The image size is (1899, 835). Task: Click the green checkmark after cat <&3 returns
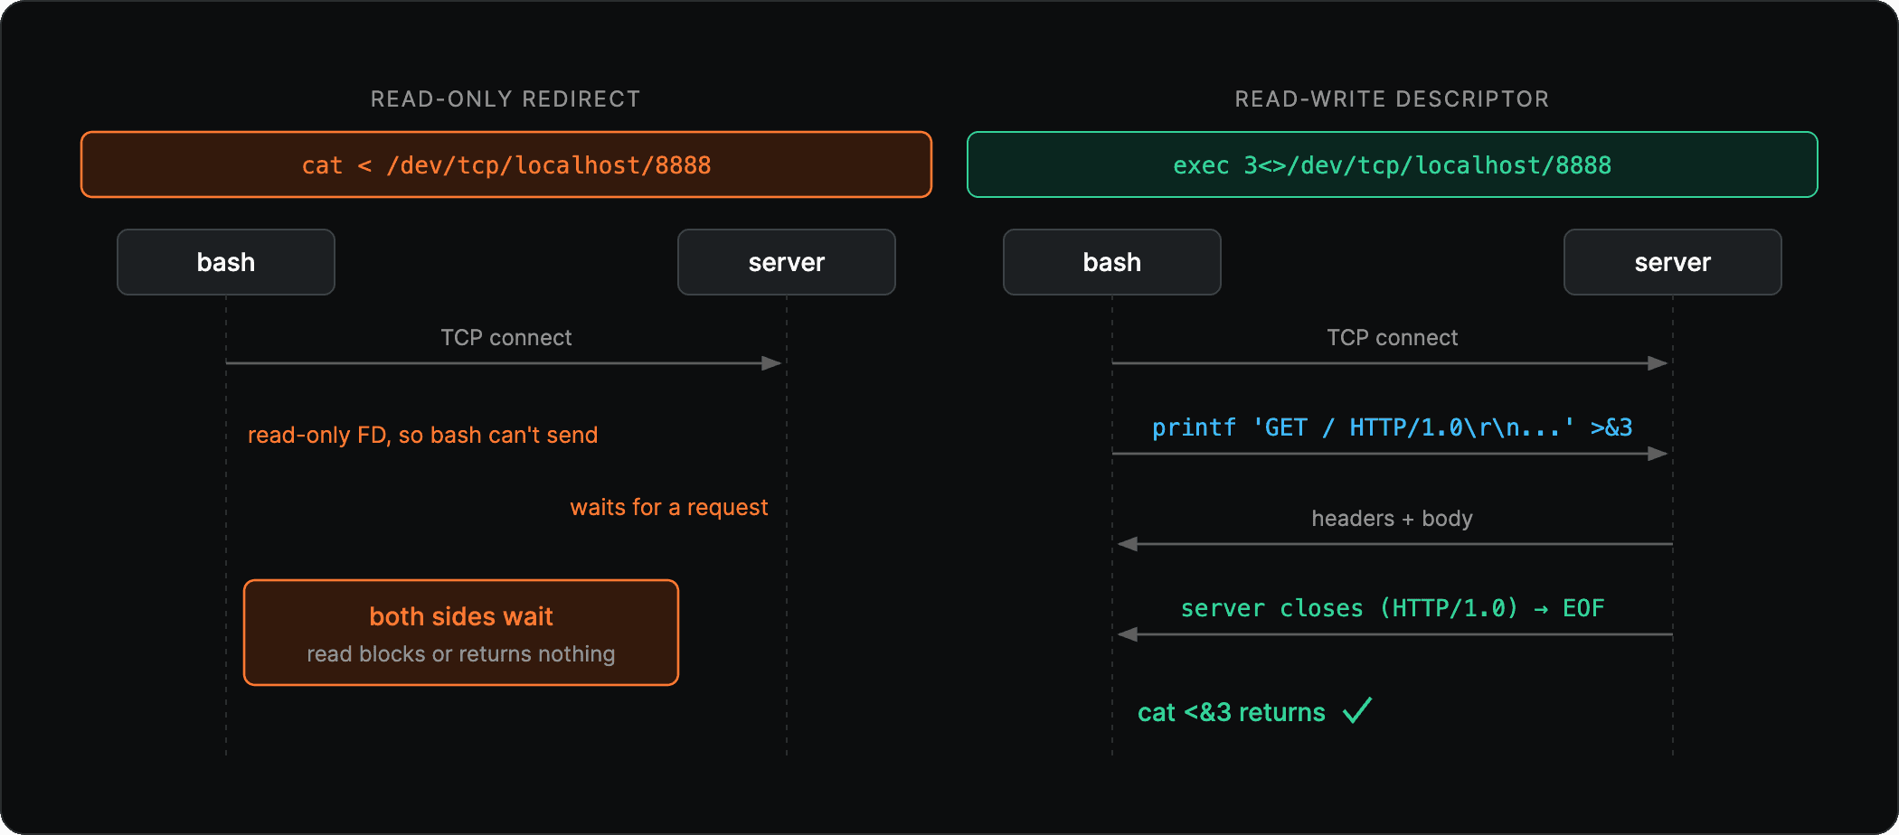click(x=1357, y=710)
